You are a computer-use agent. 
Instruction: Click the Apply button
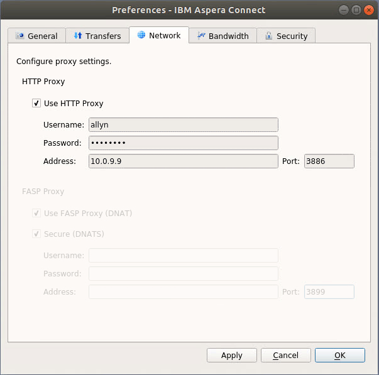point(232,356)
